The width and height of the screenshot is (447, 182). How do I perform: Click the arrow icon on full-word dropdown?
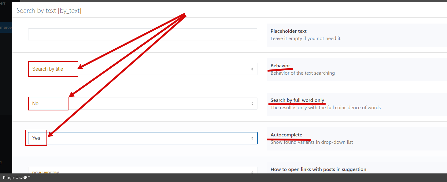point(252,104)
